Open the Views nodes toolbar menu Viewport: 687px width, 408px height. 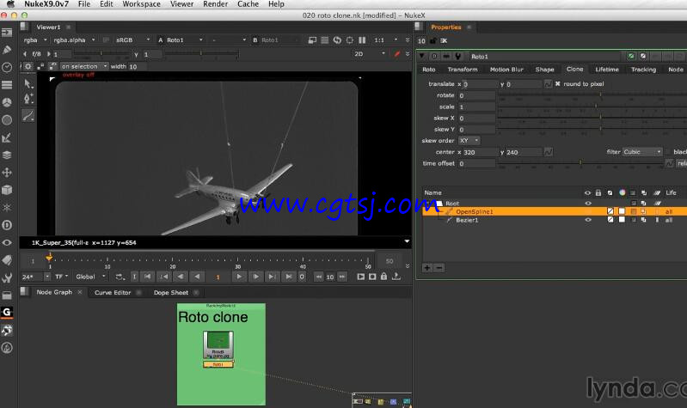7,242
